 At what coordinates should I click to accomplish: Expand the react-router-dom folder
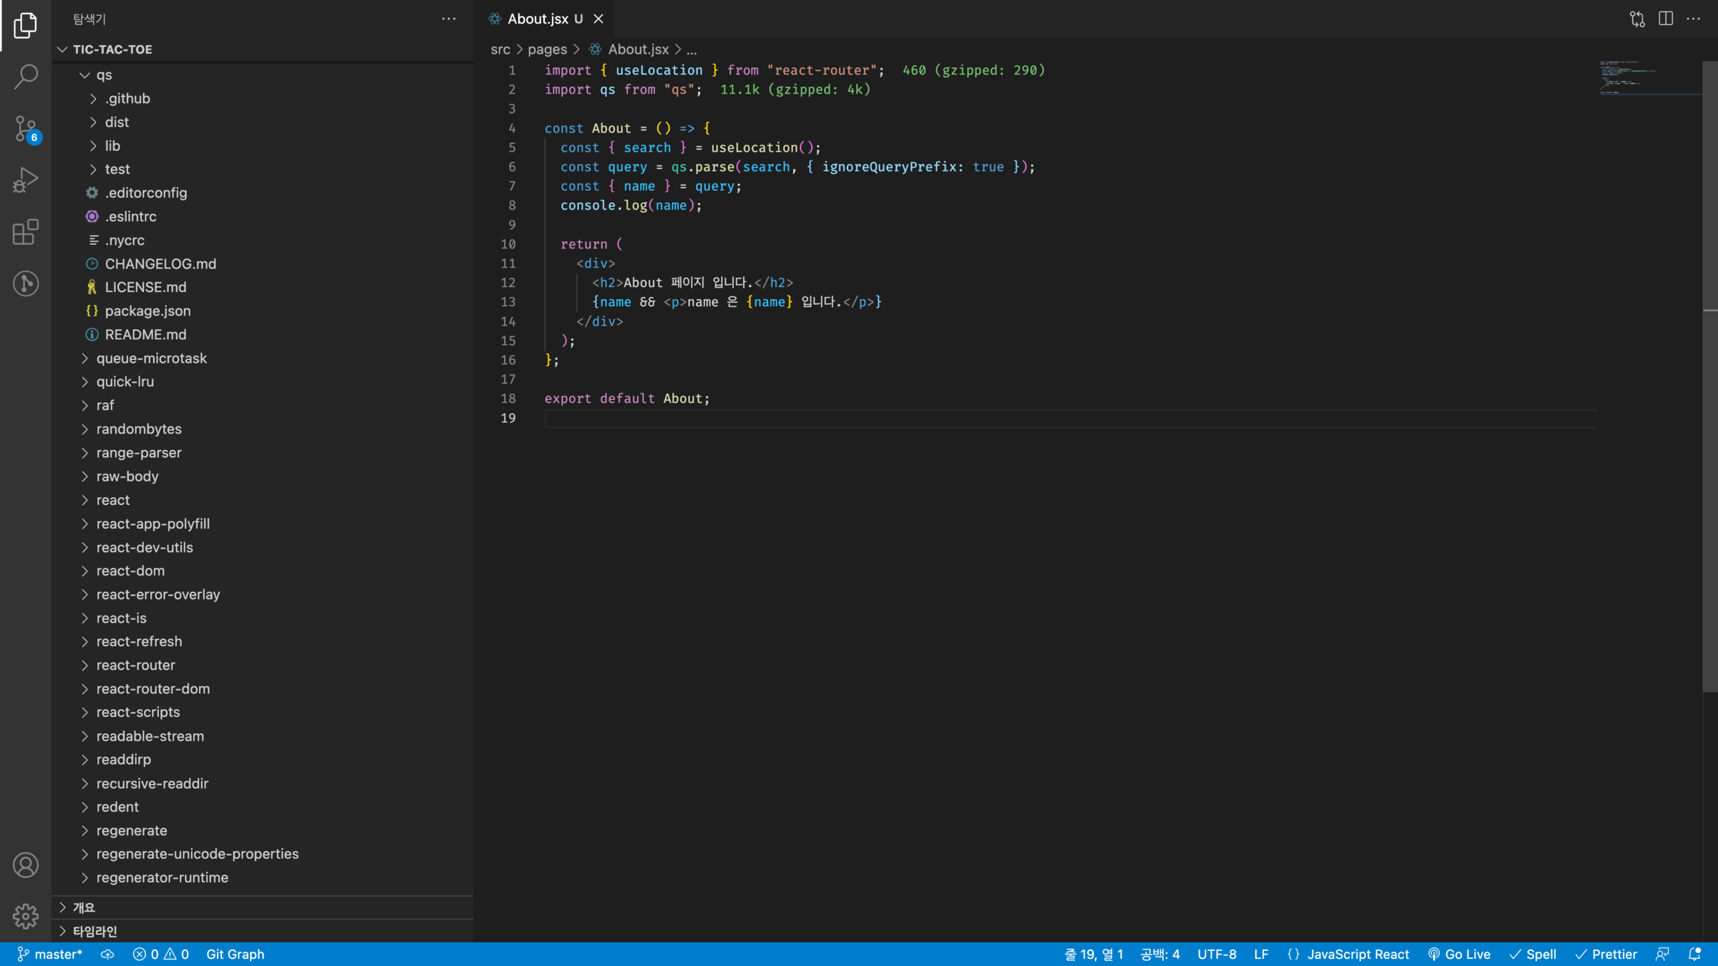152,688
